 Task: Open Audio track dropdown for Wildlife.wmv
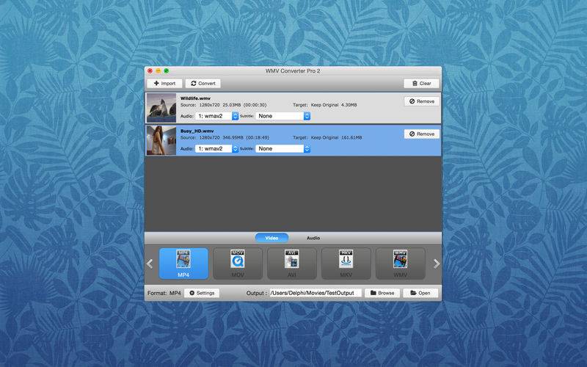tap(216, 116)
